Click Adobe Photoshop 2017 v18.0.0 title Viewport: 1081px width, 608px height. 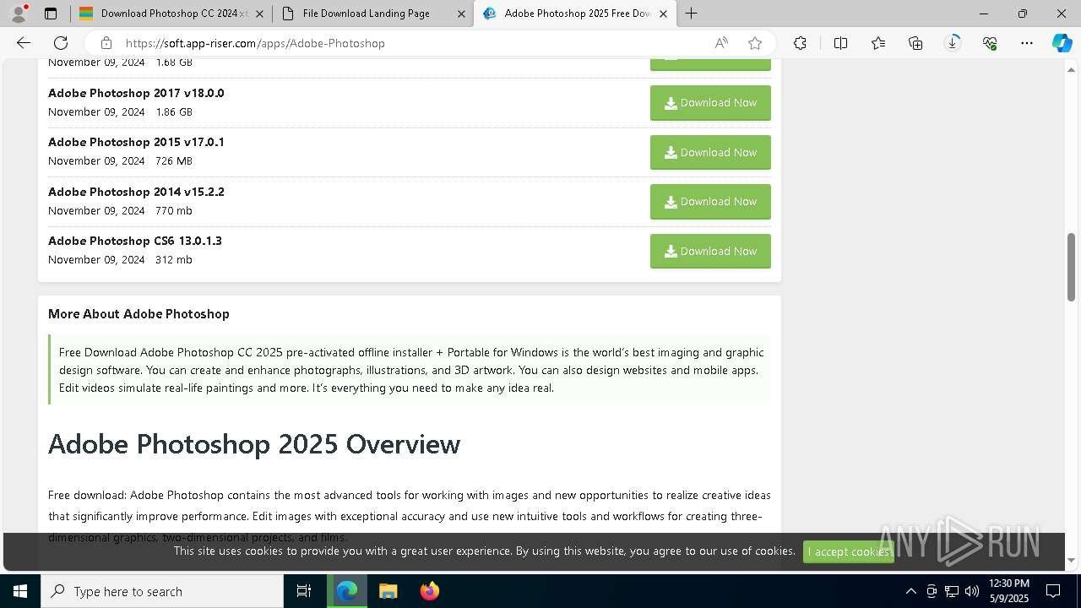[136, 93]
